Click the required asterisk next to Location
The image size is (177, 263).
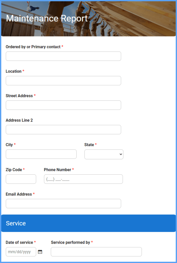click(23, 71)
